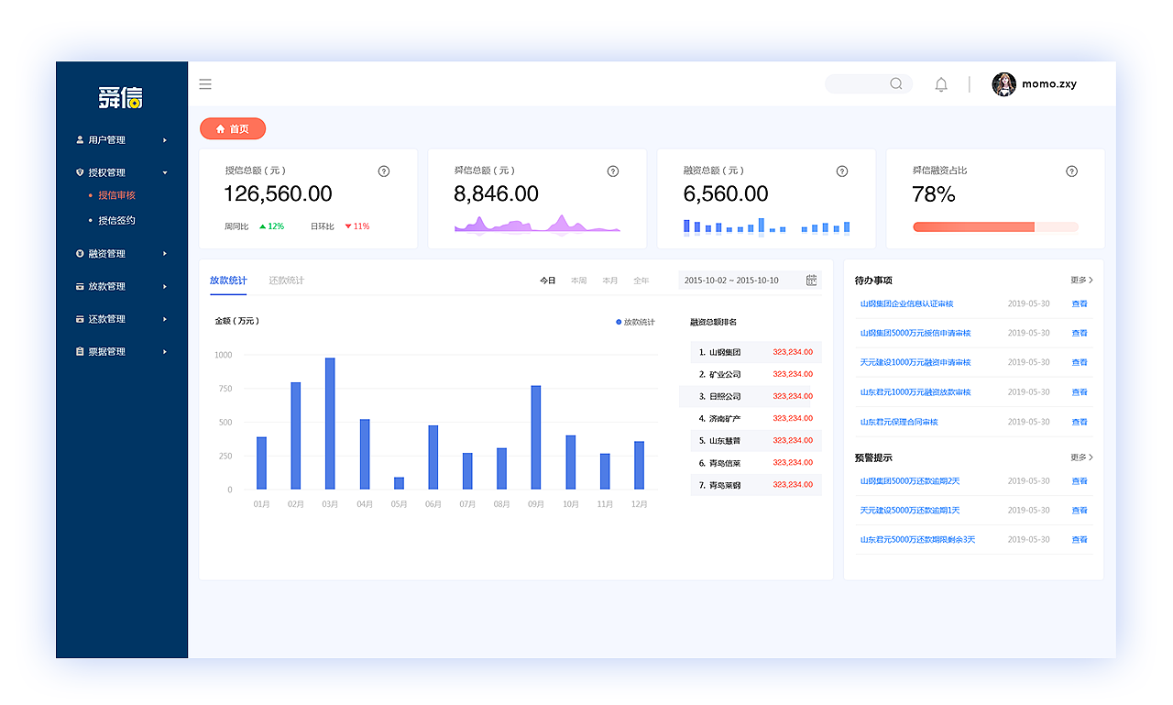Image resolution: width=1173 pixels, height=705 pixels.
Task: Click the momo.zxy avatar picture
Action: (x=1003, y=84)
